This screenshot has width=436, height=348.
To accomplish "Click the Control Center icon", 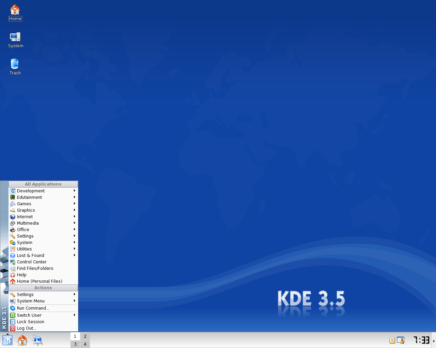I will pyautogui.click(x=13, y=262).
